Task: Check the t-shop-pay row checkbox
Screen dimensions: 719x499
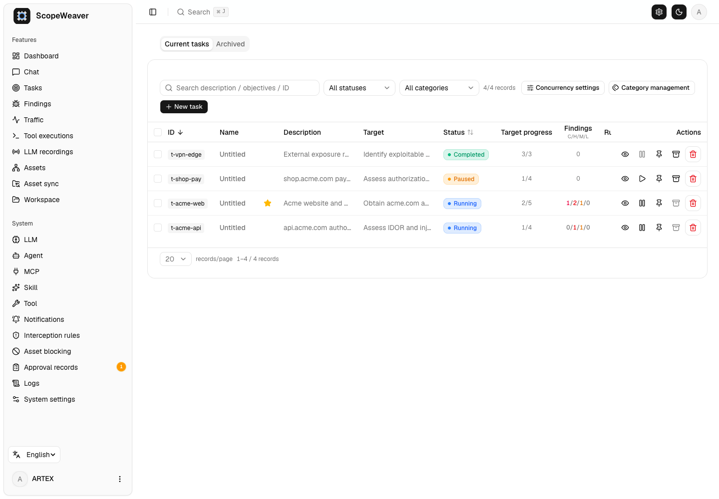Action: [158, 179]
